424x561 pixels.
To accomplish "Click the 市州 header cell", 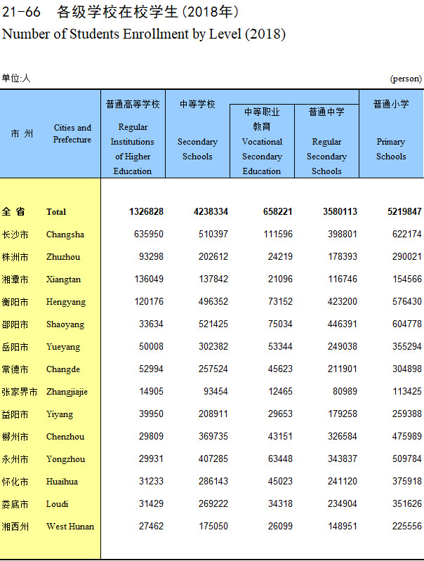I will pyautogui.click(x=22, y=134).
